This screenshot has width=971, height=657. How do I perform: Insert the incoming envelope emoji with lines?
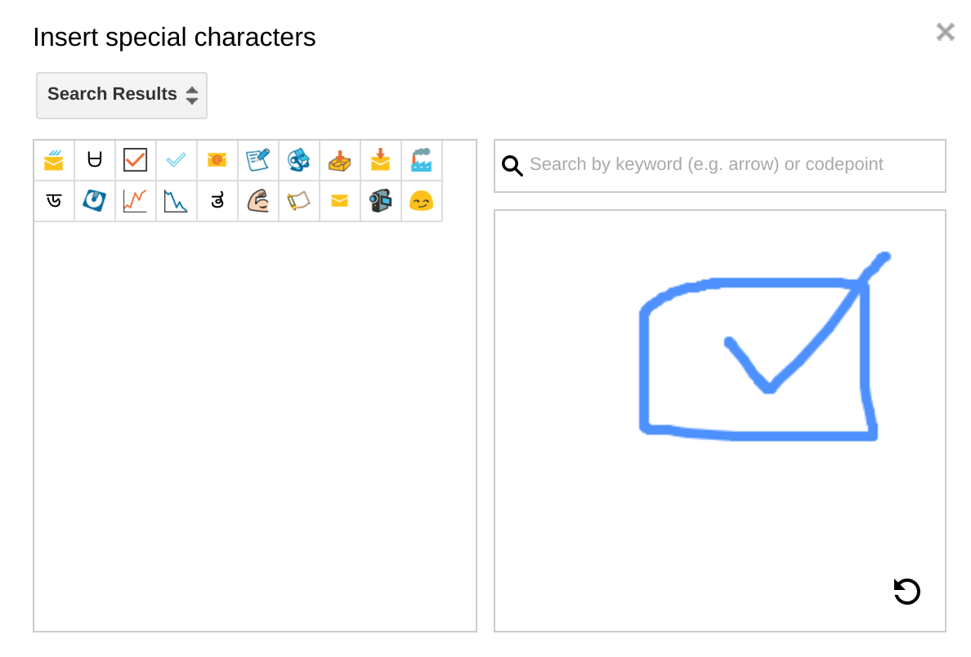click(54, 160)
